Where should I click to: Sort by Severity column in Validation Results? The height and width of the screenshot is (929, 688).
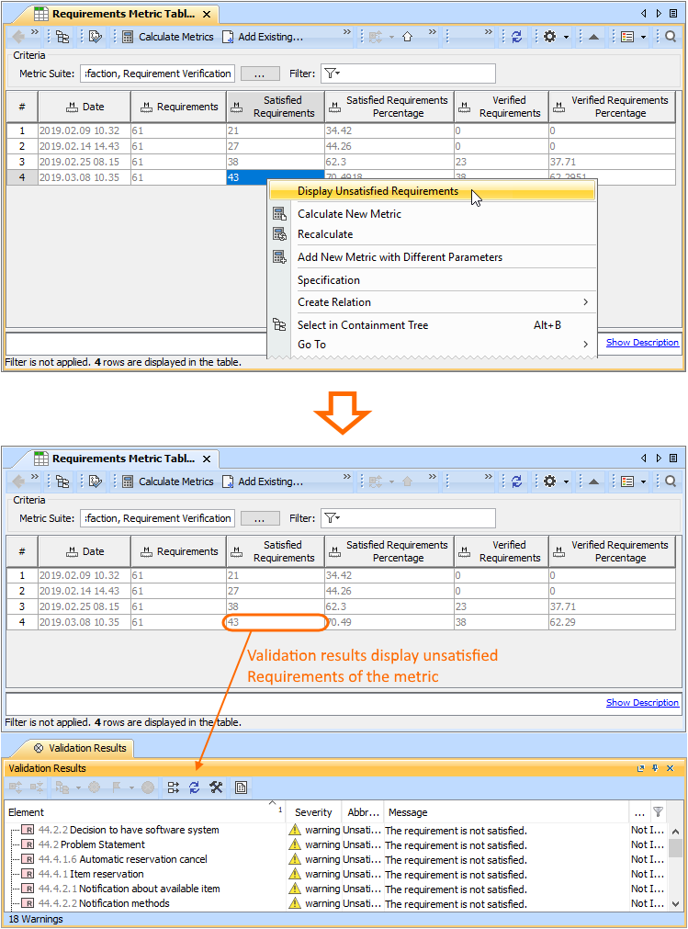click(313, 812)
